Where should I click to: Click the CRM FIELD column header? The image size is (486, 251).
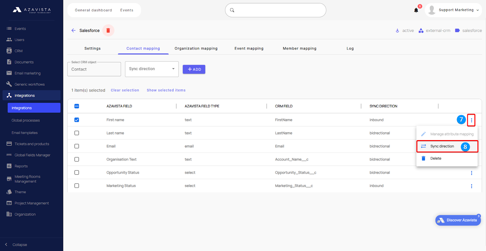pos(284,106)
